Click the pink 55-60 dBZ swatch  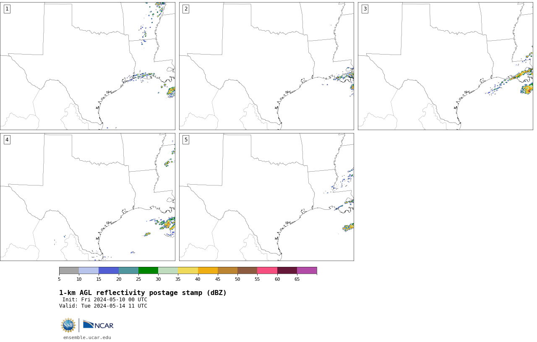pyautogui.click(x=267, y=270)
